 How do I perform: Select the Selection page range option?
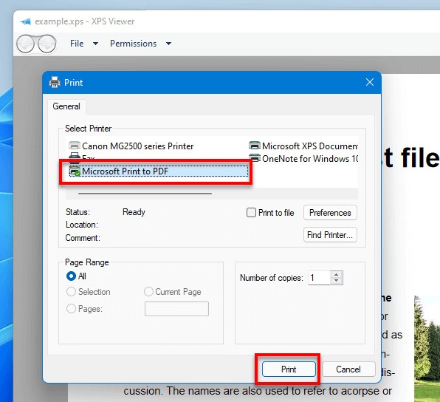pos(71,292)
